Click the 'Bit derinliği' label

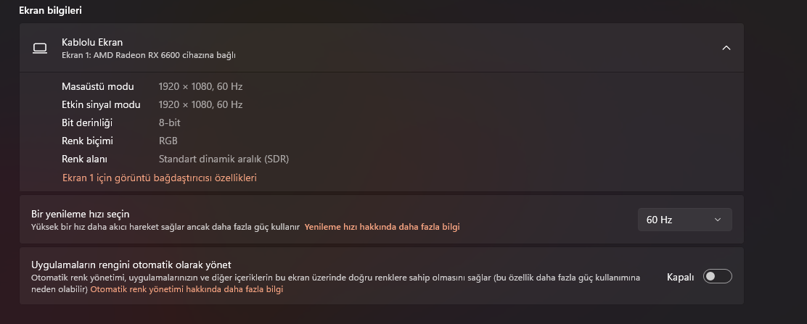click(87, 122)
